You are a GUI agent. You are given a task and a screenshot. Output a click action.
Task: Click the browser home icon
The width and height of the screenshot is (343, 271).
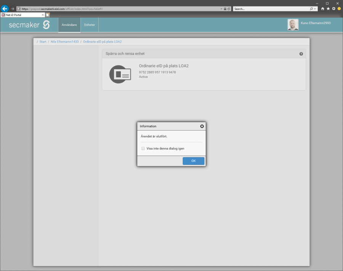323,9
